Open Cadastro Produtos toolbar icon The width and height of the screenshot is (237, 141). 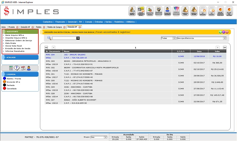159,12
